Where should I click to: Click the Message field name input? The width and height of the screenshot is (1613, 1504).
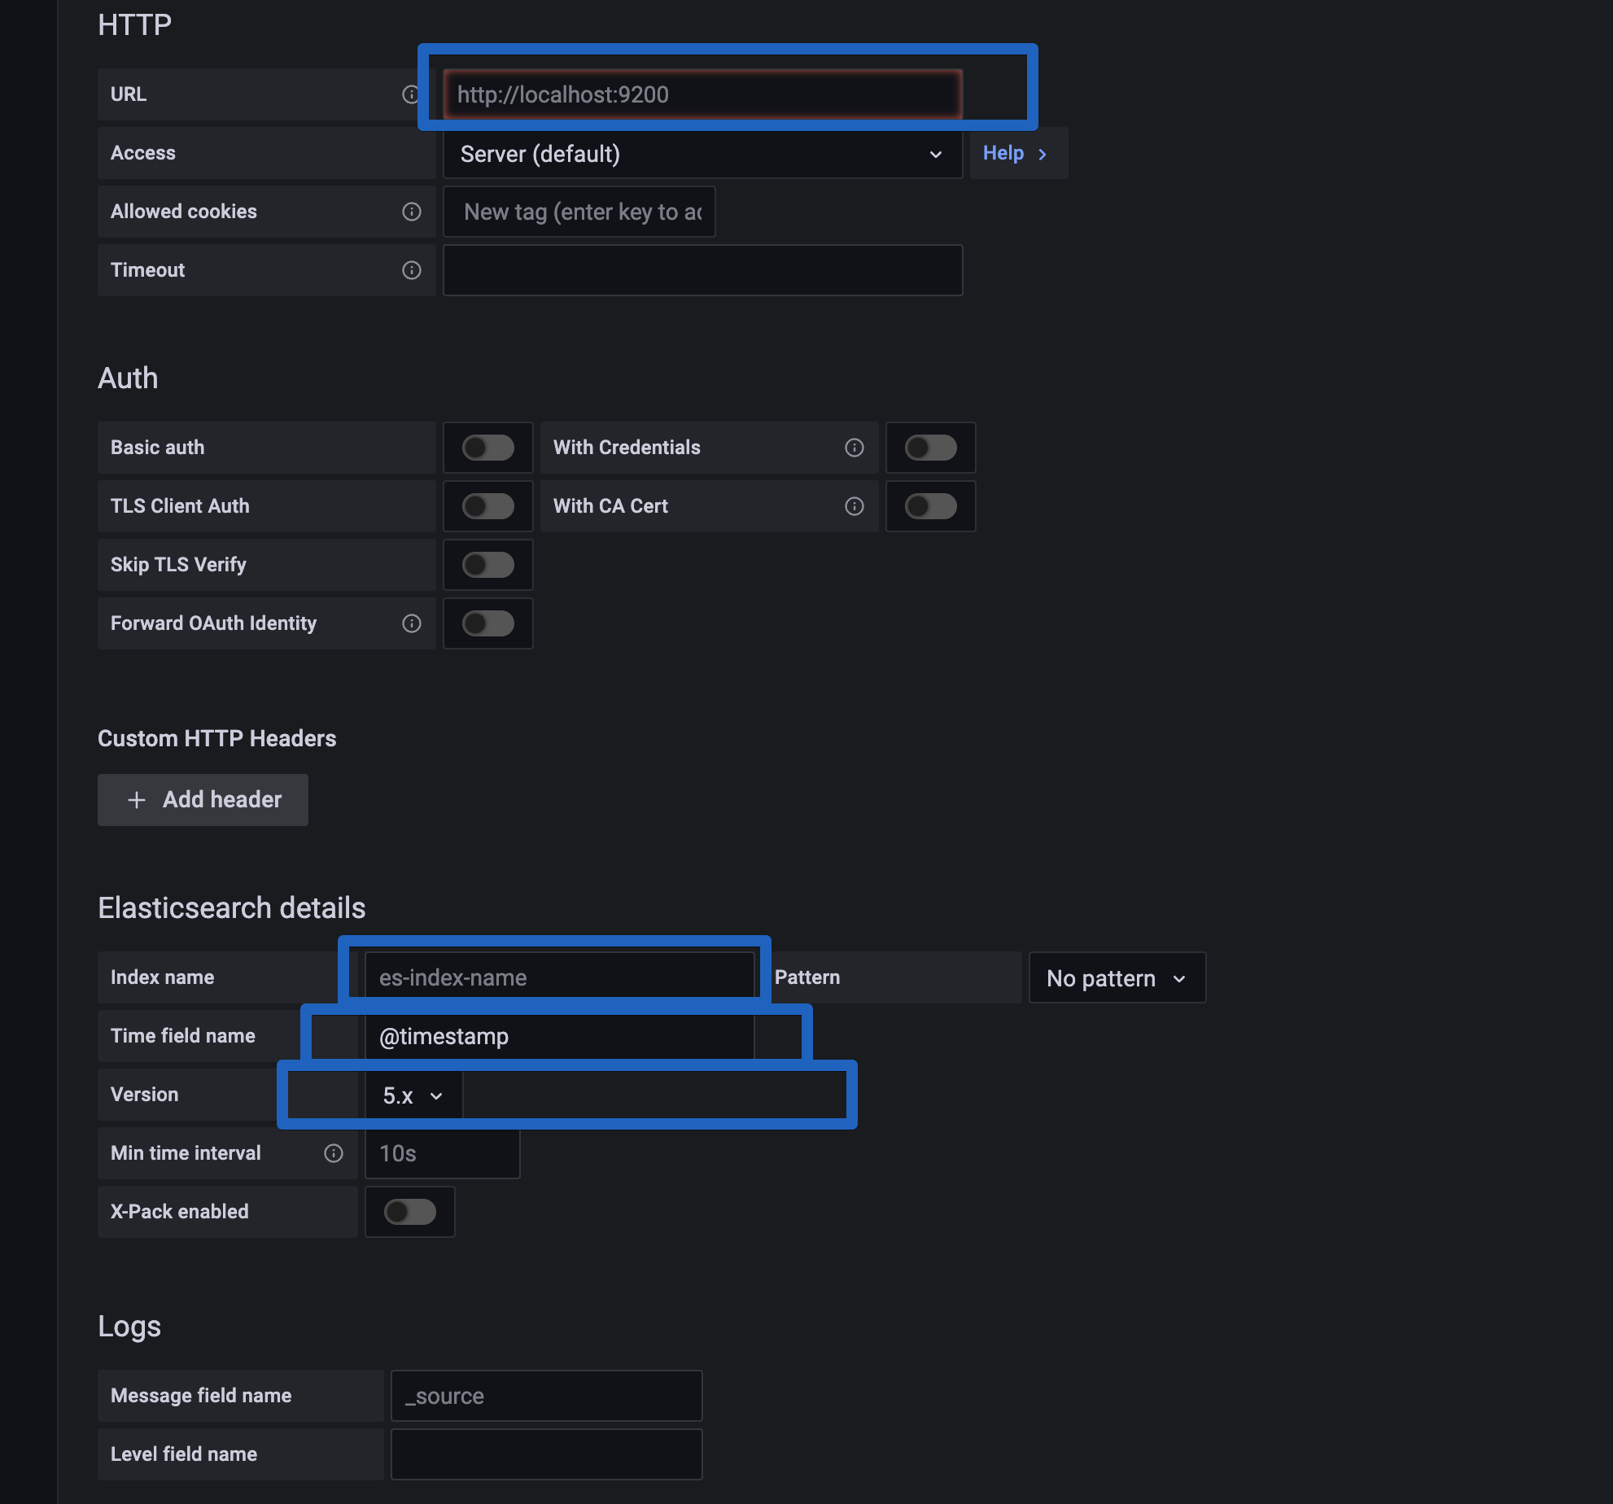point(546,1396)
